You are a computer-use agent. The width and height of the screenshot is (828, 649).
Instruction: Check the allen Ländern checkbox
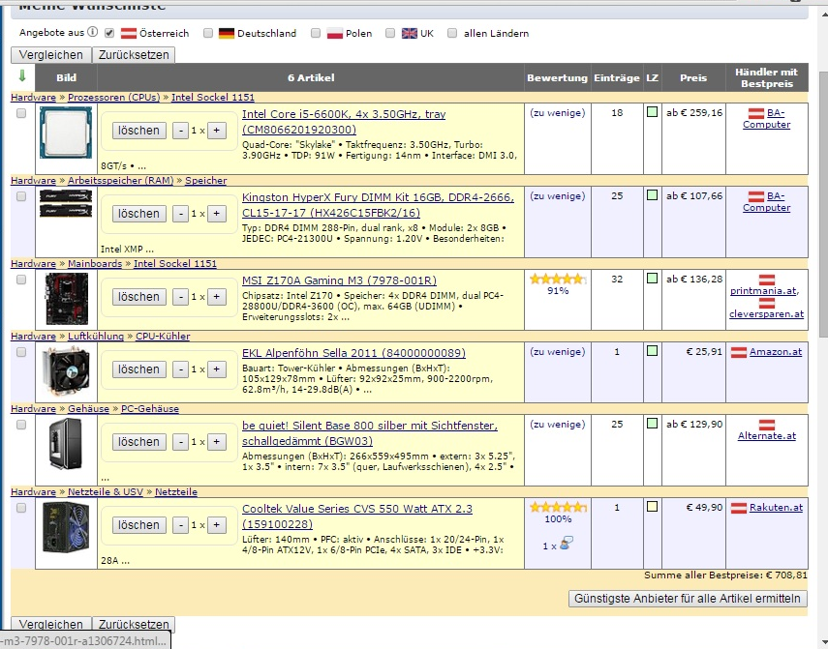pyautogui.click(x=452, y=33)
